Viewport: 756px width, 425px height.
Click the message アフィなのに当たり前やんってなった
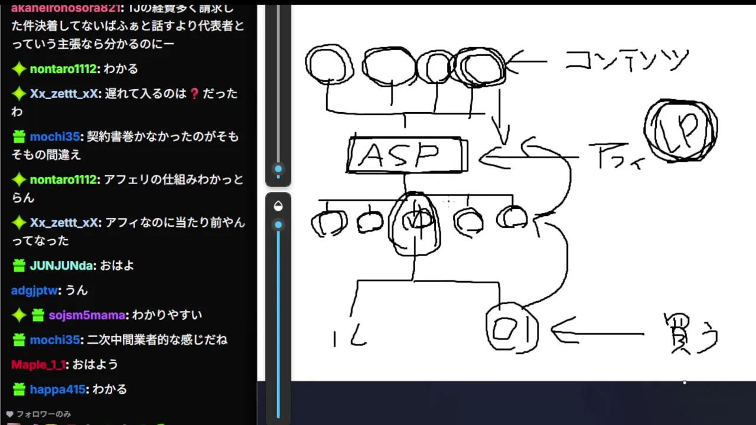[128, 231]
